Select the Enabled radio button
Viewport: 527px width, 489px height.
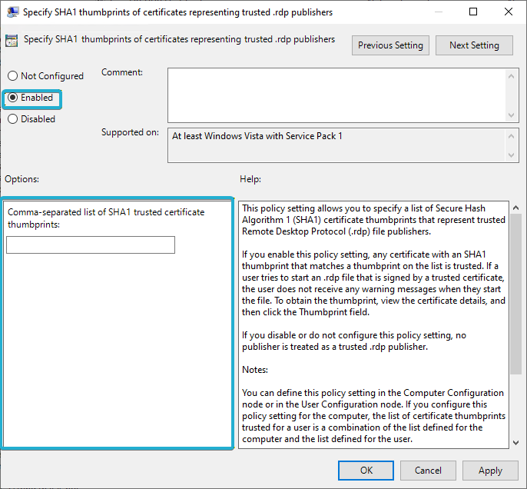point(12,98)
